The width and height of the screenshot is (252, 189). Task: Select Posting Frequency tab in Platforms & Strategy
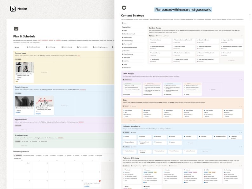pos(136,166)
